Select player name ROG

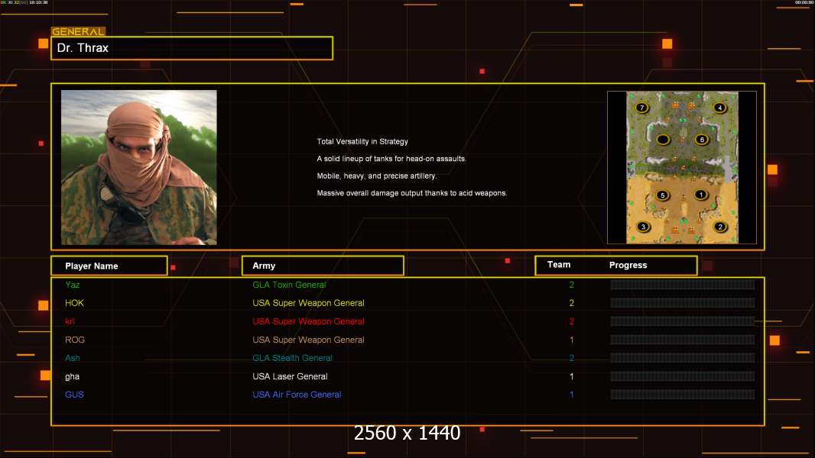click(75, 340)
